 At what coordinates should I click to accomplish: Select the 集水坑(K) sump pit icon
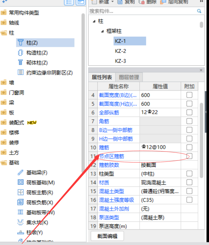20,222
